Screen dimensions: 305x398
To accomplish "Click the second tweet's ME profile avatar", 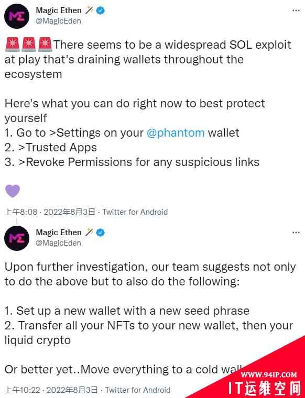I will [x=17, y=238].
